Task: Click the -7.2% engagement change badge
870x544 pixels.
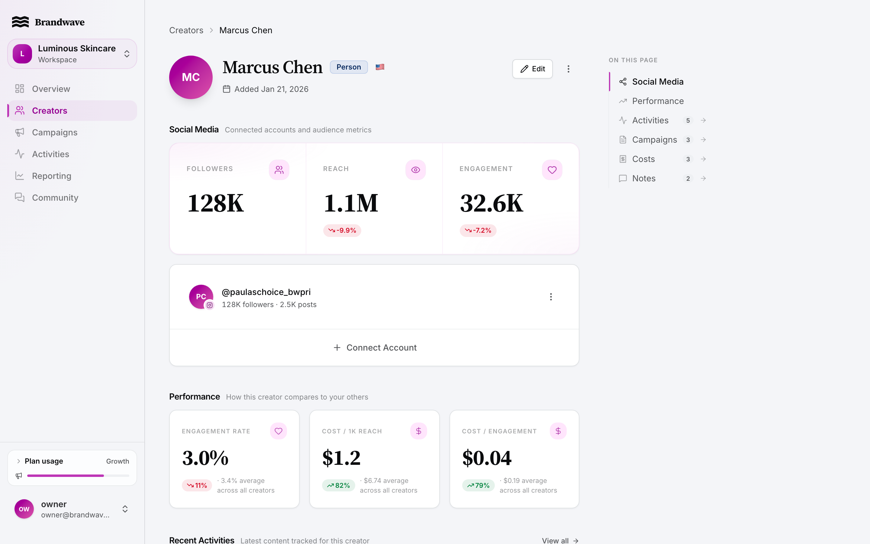Action: (478, 231)
